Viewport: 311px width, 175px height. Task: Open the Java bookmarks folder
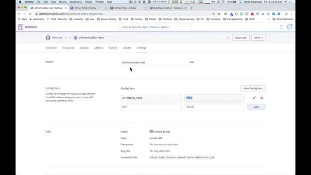pyautogui.click(x=90, y=19)
